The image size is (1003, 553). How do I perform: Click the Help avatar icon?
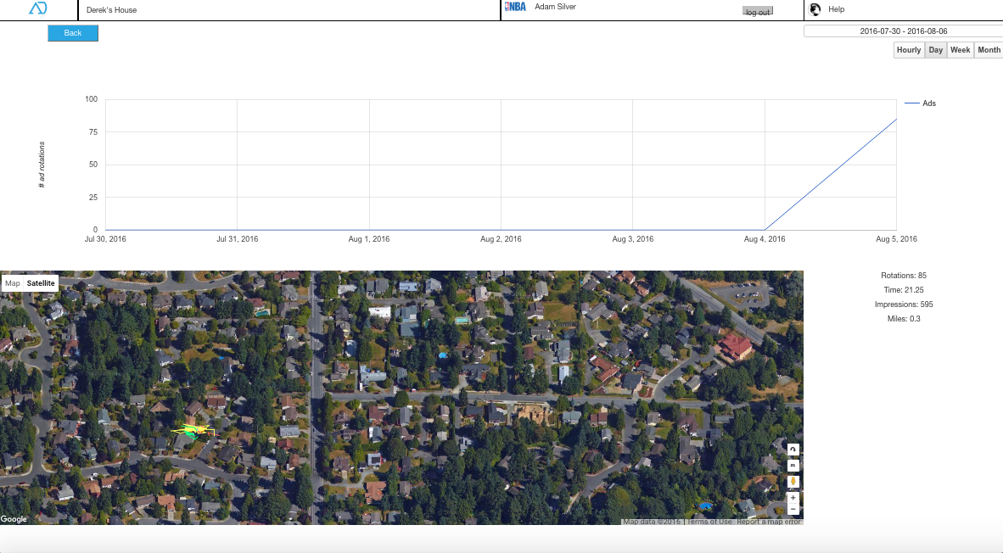pyautogui.click(x=815, y=9)
